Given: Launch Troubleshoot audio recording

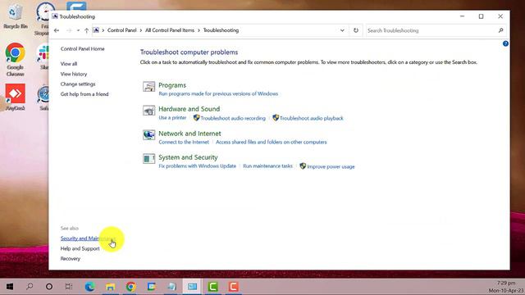Looking at the screenshot, I should click(230, 118).
